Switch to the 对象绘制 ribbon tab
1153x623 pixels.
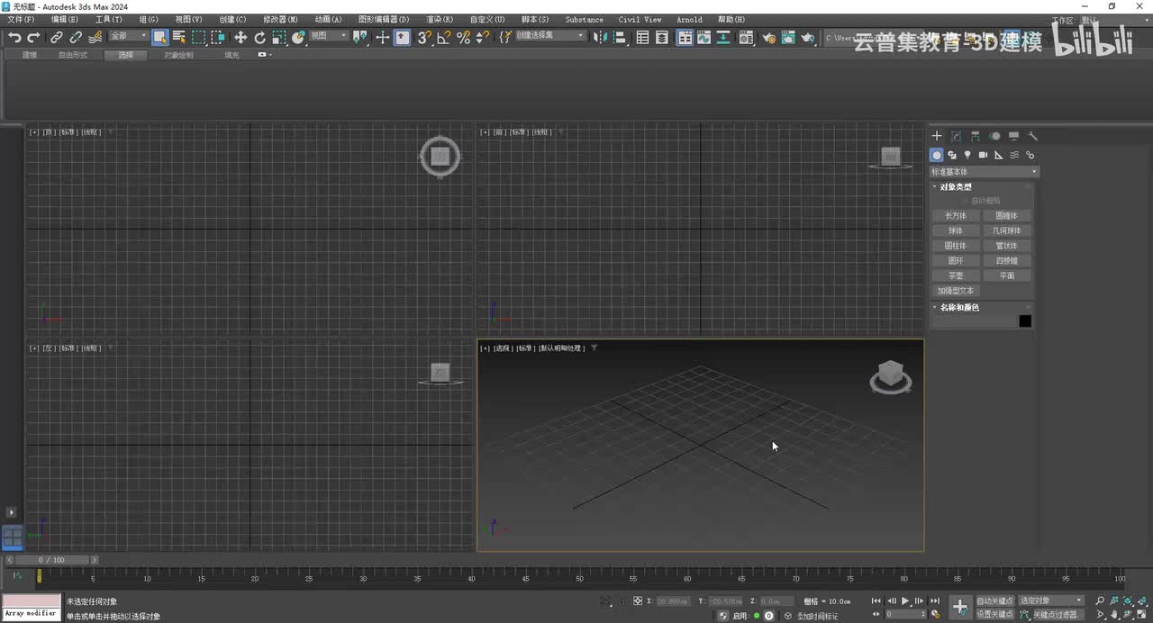click(178, 55)
